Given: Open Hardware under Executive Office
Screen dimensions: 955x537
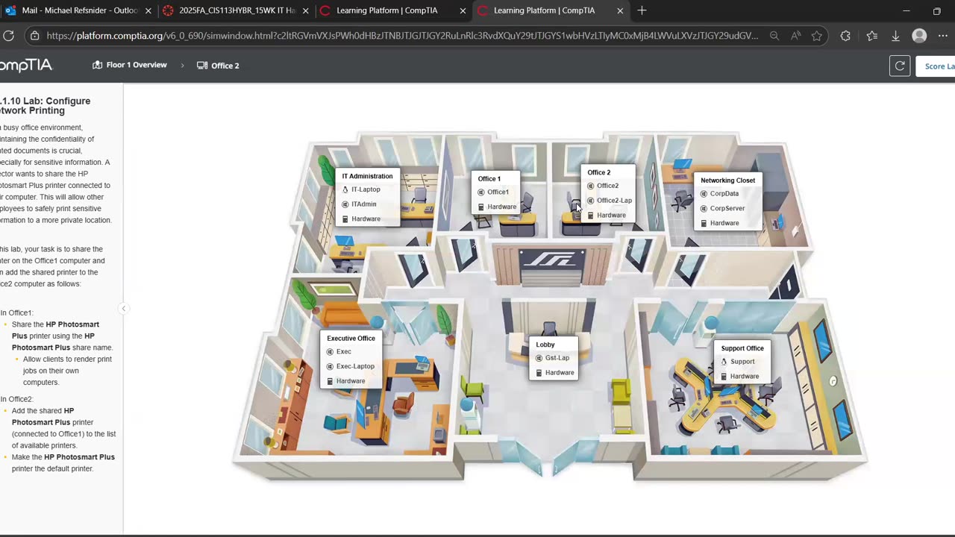Looking at the screenshot, I should click(351, 382).
